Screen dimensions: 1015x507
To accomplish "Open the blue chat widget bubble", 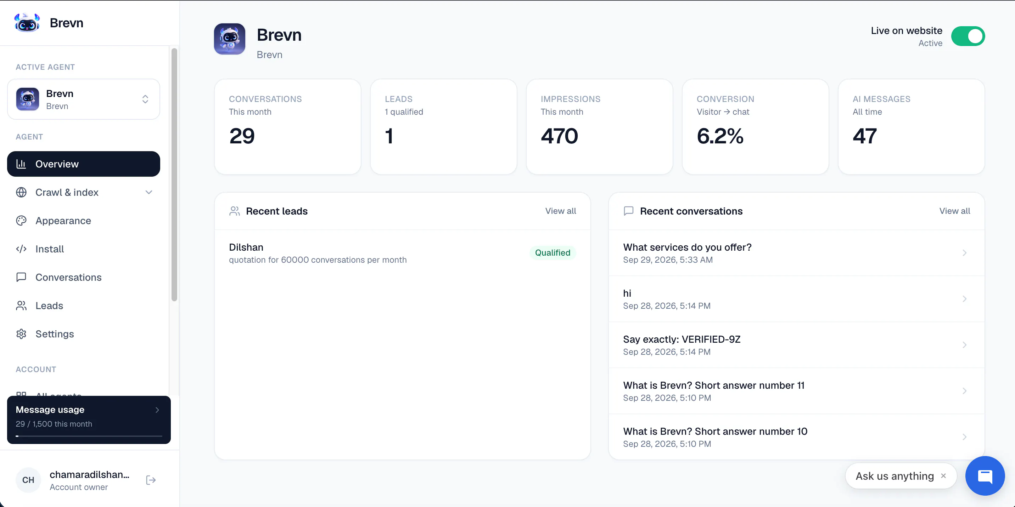I will (985, 475).
